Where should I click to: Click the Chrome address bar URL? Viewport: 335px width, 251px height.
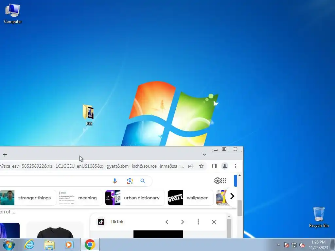pyautogui.click(x=92, y=166)
